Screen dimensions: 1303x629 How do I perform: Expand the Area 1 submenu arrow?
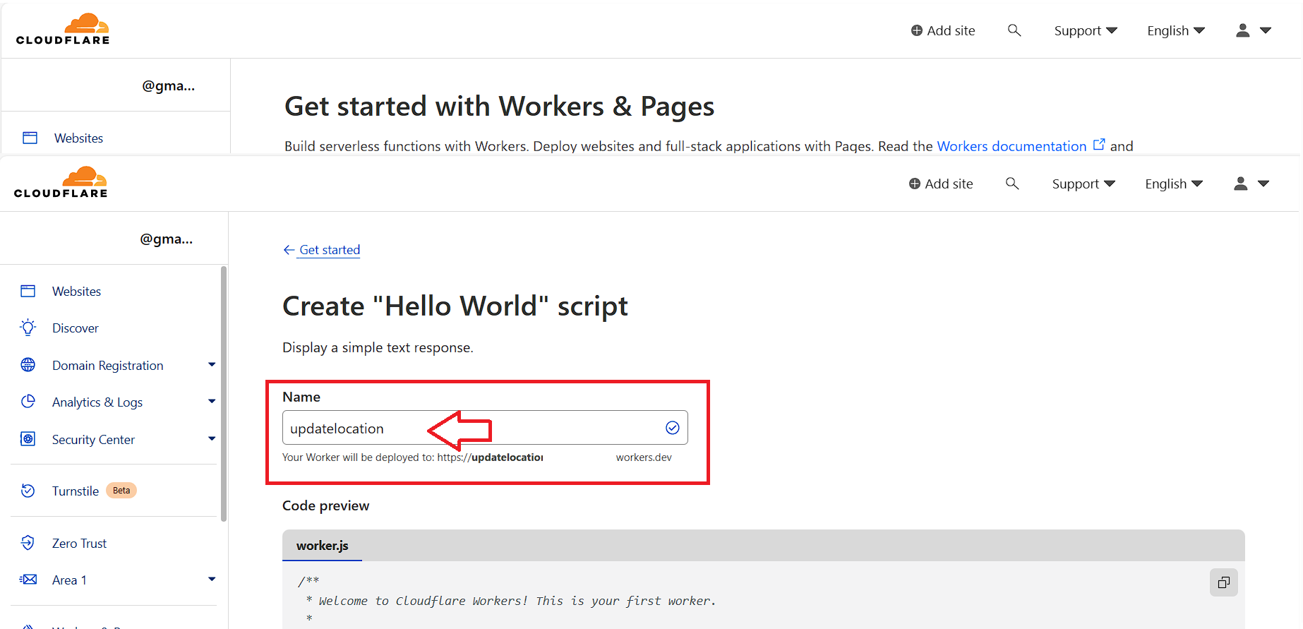[212, 580]
